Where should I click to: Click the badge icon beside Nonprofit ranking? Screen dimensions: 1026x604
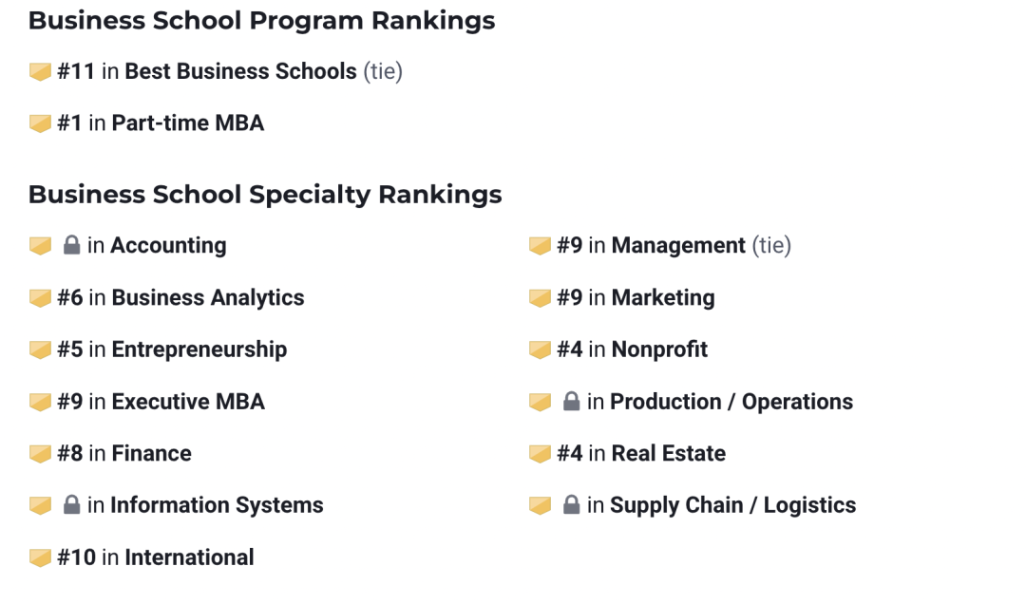click(540, 350)
